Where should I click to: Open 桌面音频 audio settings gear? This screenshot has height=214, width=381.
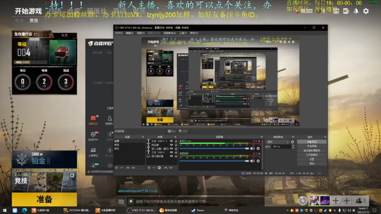(x=258, y=160)
